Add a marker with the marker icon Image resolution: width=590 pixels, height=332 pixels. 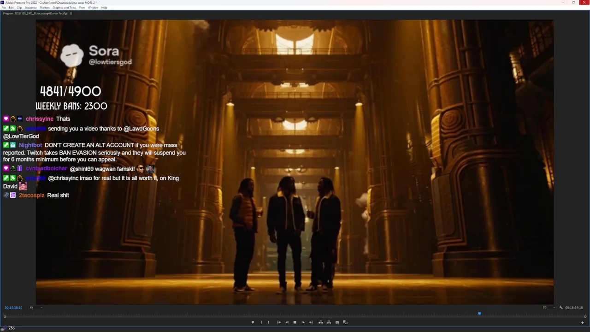click(x=253, y=322)
